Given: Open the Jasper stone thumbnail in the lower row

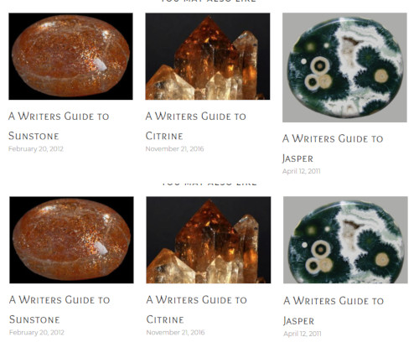Looking at the screenshot, I should pyautogui.click(x=345, y=240).
